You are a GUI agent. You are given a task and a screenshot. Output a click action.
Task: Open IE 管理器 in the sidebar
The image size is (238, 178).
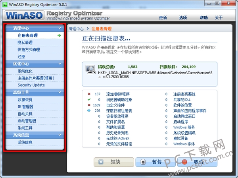(35, 107)
